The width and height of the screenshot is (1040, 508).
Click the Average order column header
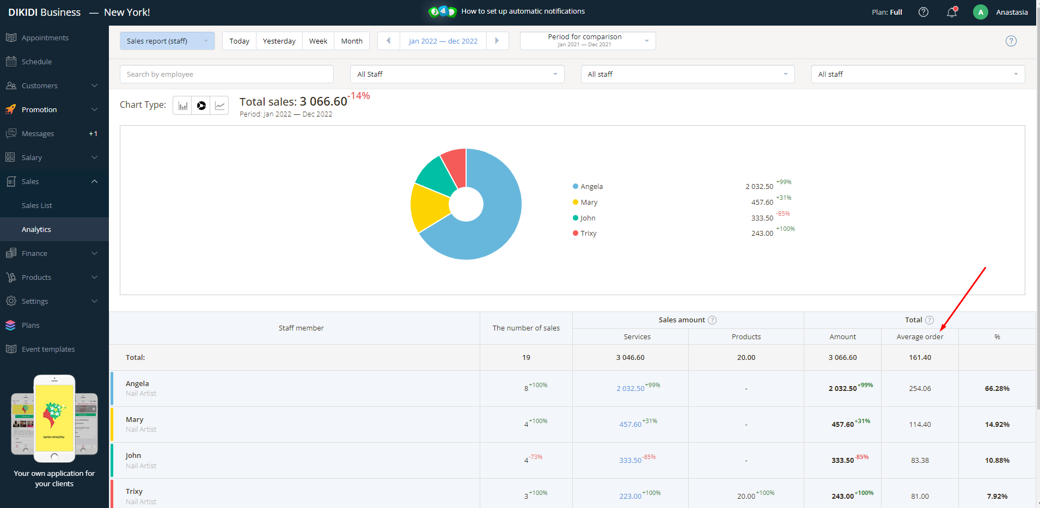920,337
